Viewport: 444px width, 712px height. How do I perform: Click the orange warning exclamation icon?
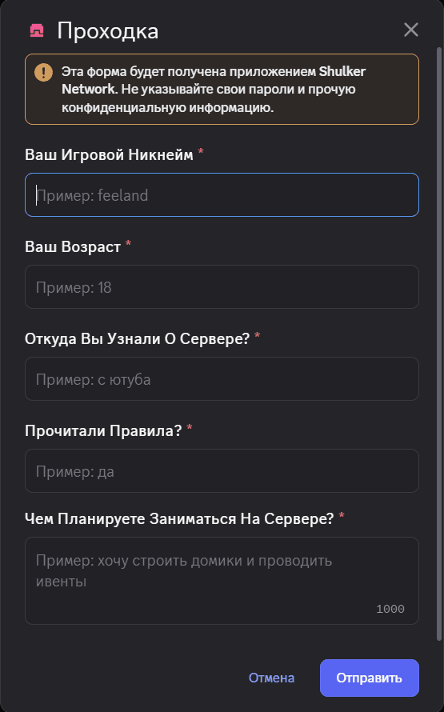pyautogui.click(x=43, y=72)
